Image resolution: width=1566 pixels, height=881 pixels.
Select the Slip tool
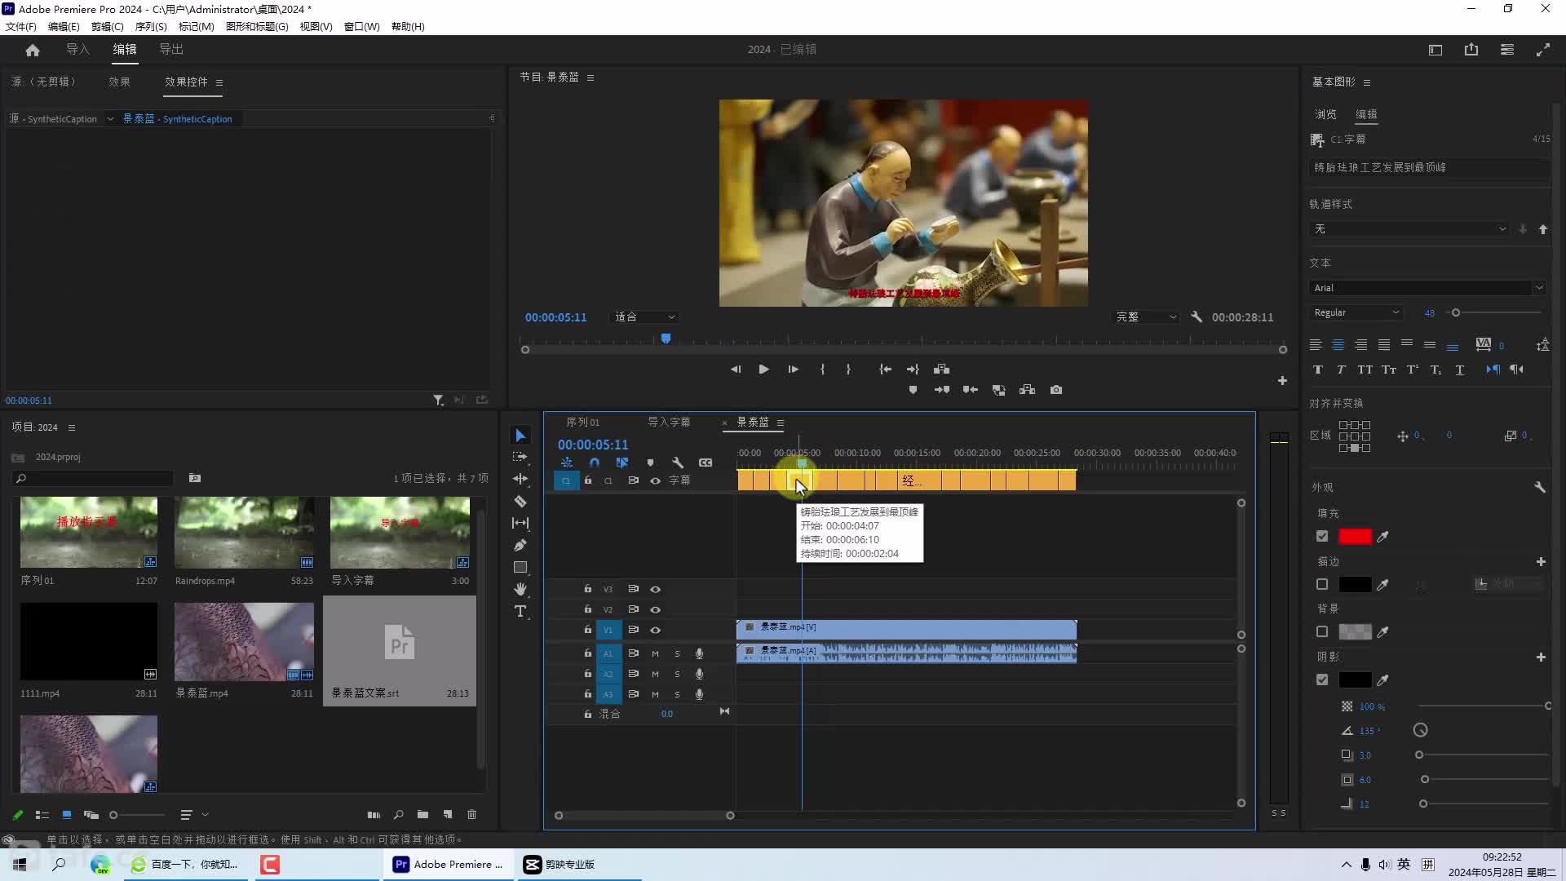click(x=520, y=523)
